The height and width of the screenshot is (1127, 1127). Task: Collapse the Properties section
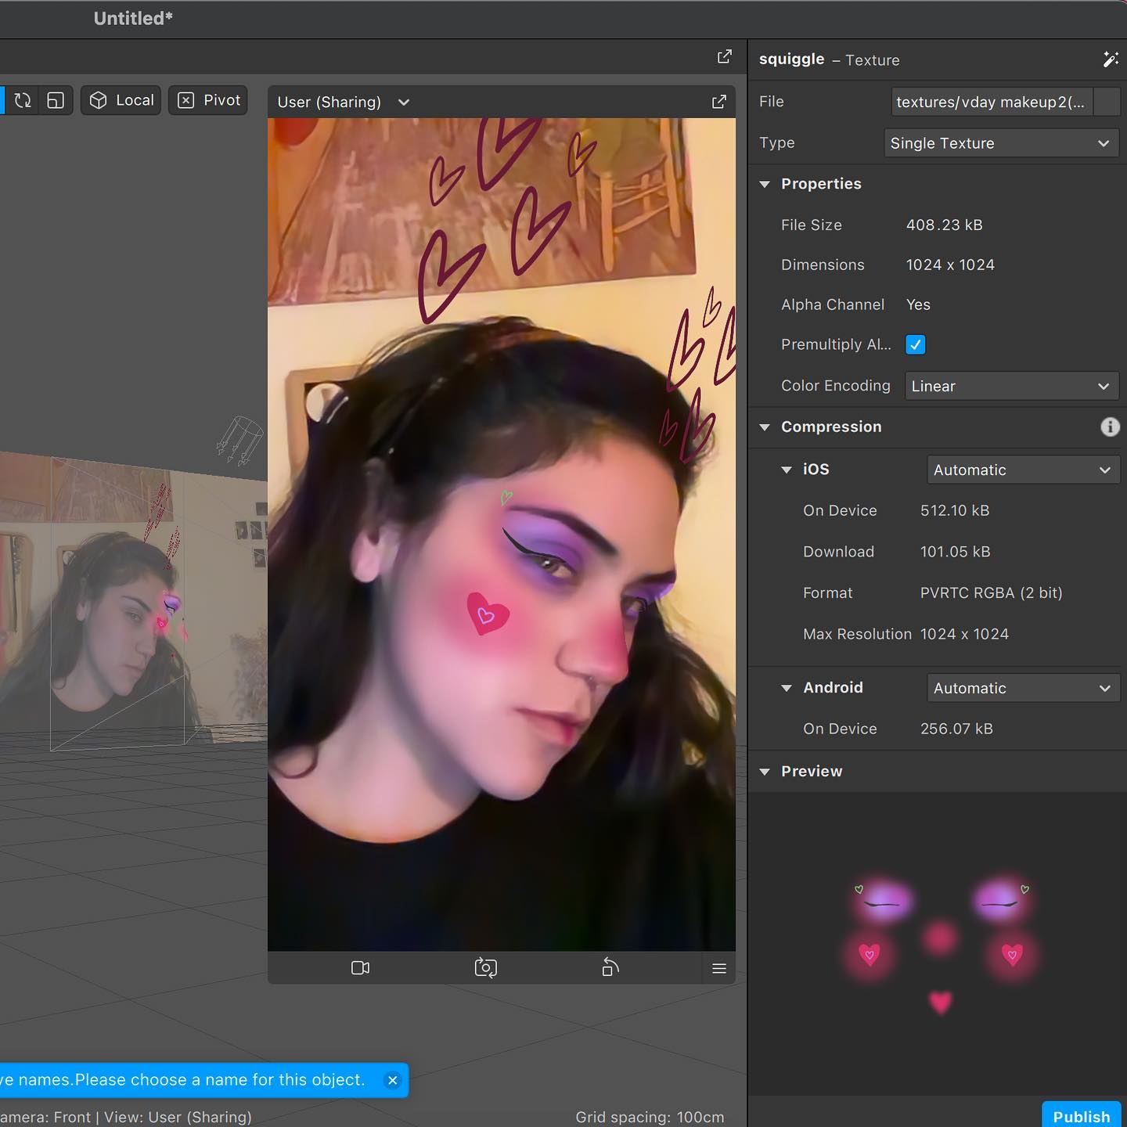click(x=765, y=184)
